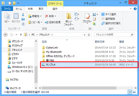Viewport: 139px width, 96px height.
Task: Refresh the folder view
Action: pyautogui.click(x=89, y=35)
